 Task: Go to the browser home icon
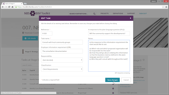12,7
